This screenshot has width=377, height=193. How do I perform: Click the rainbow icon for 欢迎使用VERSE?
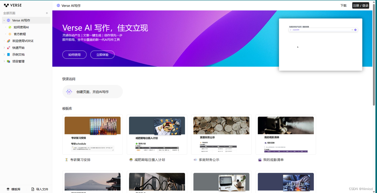click(x=9, y=41)
